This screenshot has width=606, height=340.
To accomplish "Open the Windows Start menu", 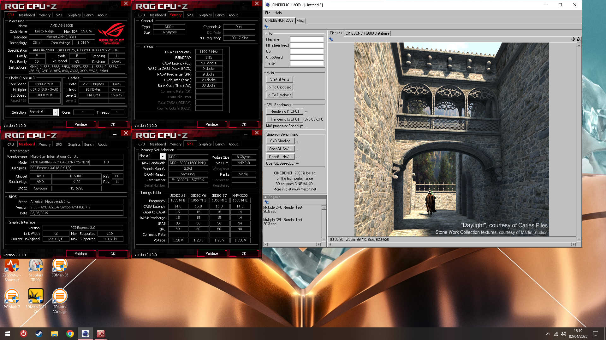I will click(8, 334).
